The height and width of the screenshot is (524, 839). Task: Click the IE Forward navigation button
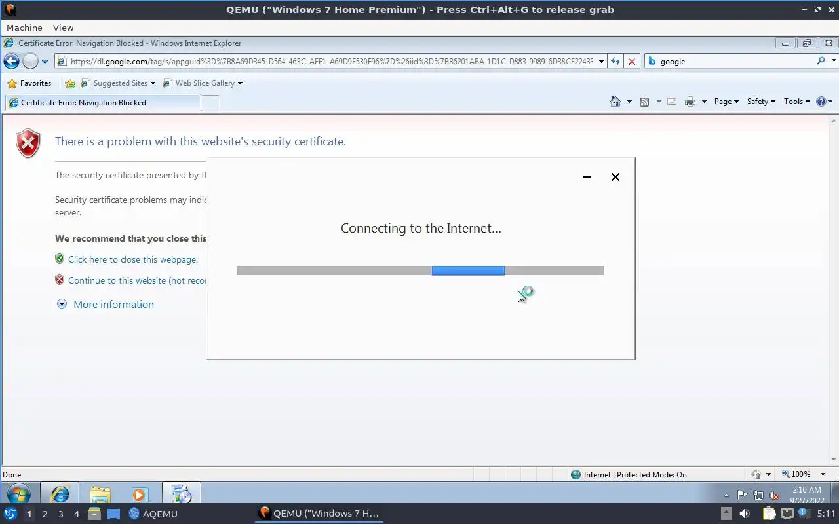point(30,62)
